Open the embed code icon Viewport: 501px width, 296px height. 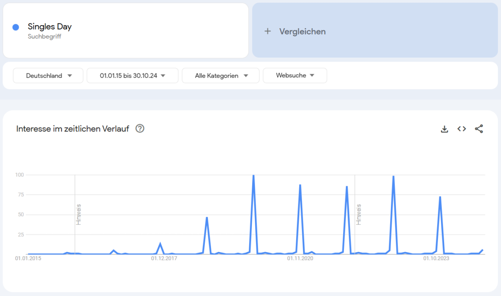pyautogui.click(x=462, y=129)
